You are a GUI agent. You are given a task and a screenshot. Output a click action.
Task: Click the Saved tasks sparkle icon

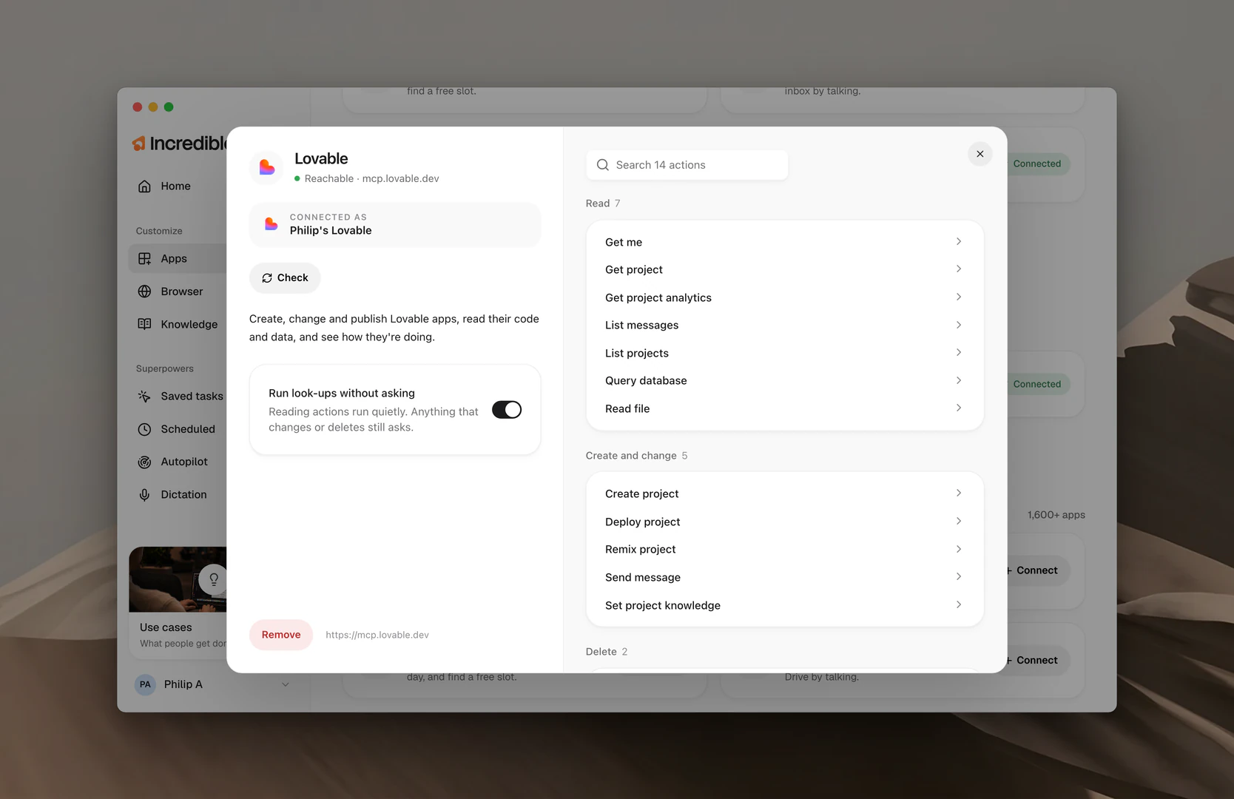click(x=144, y=396)
